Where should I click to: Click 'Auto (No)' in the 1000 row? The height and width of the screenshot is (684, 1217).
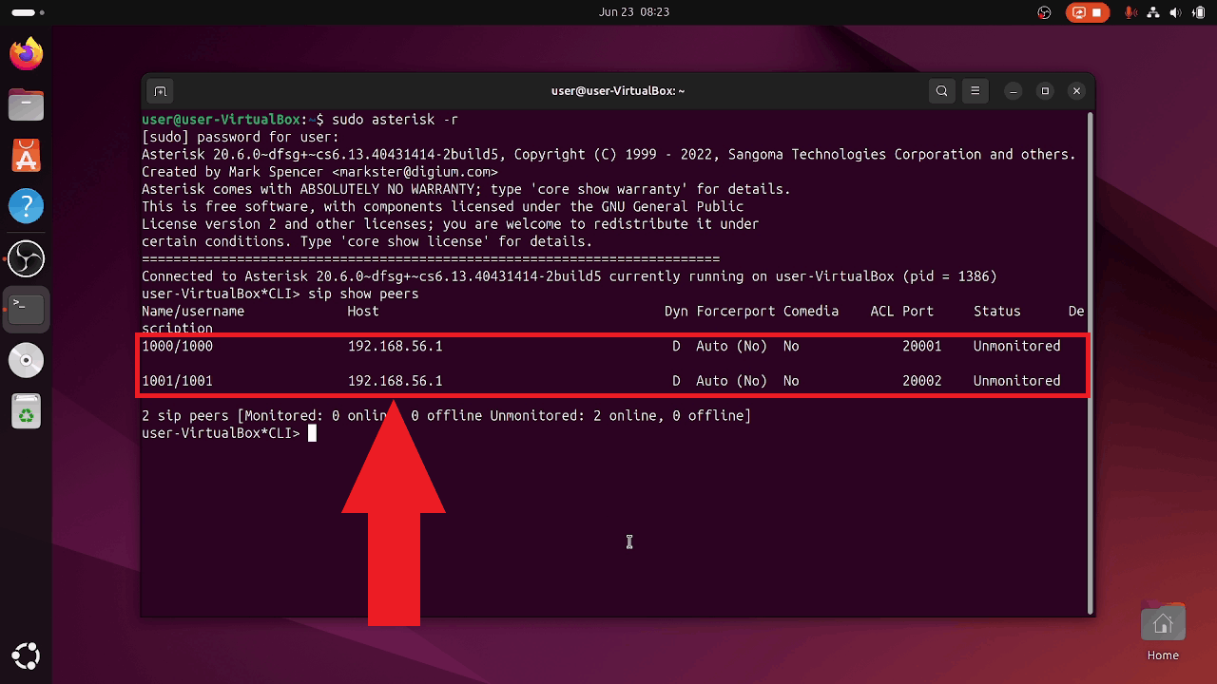[731, 346]
